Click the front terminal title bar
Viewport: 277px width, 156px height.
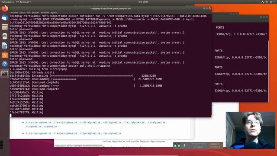[x=111, y=9]
